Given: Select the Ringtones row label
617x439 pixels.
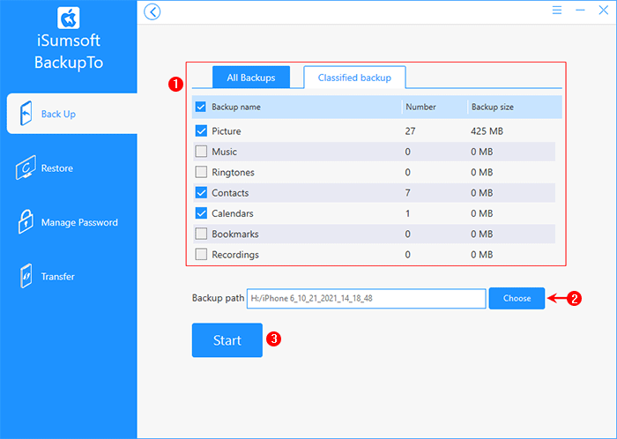Looking at the screenshot, I should 233,172.
